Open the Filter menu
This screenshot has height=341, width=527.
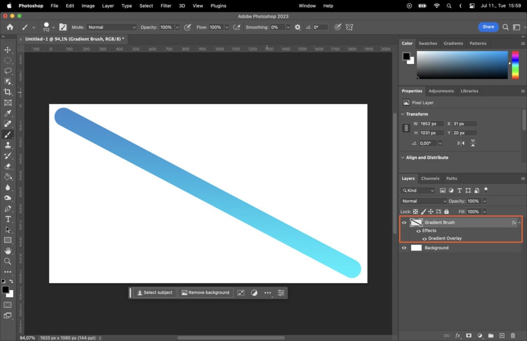coord(165,6)
